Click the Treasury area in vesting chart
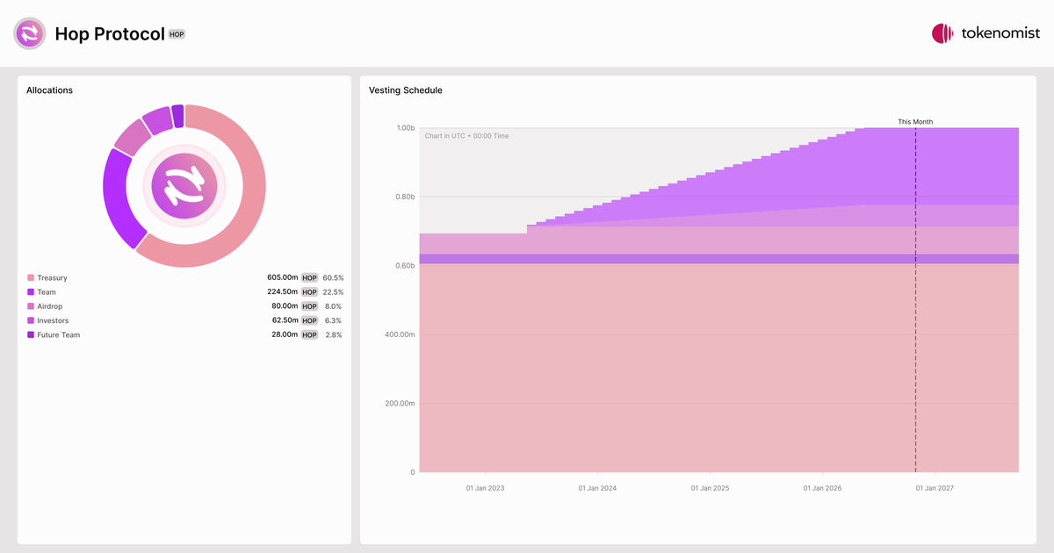This screenshot has width=1054, height=553. 718,369
